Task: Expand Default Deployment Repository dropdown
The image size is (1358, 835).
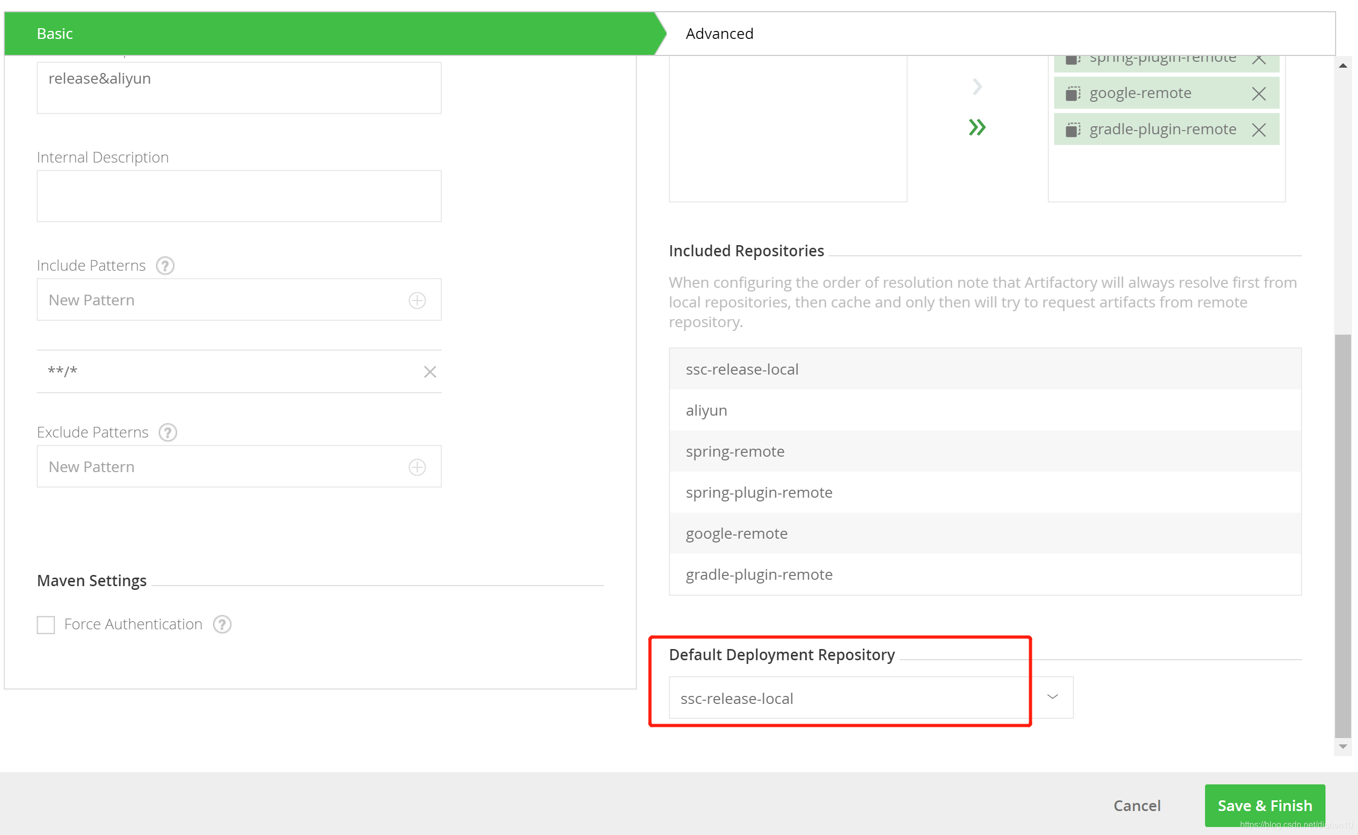Action: (1052, 698)
